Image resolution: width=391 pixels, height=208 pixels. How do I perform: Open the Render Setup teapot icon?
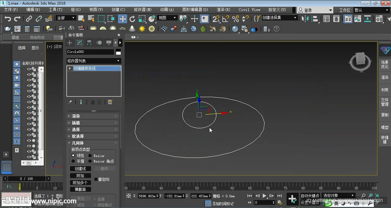[8, 29]
